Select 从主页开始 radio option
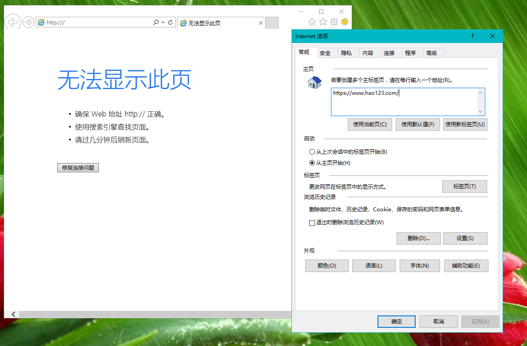This screenshot has width=527, height=346. [x=330, y=163]
